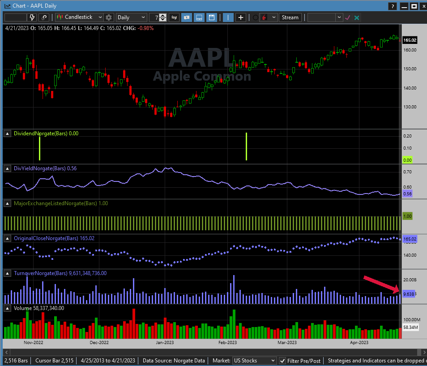The height and width of the screenshot is (366, 427).
Task: Click the 165.02 price axis label
Action: pos(410,40)
